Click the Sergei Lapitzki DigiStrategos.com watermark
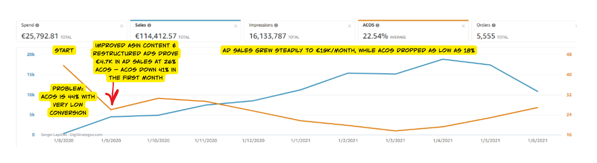The height and width of the screenshot is (163, 597). point(72,135)
